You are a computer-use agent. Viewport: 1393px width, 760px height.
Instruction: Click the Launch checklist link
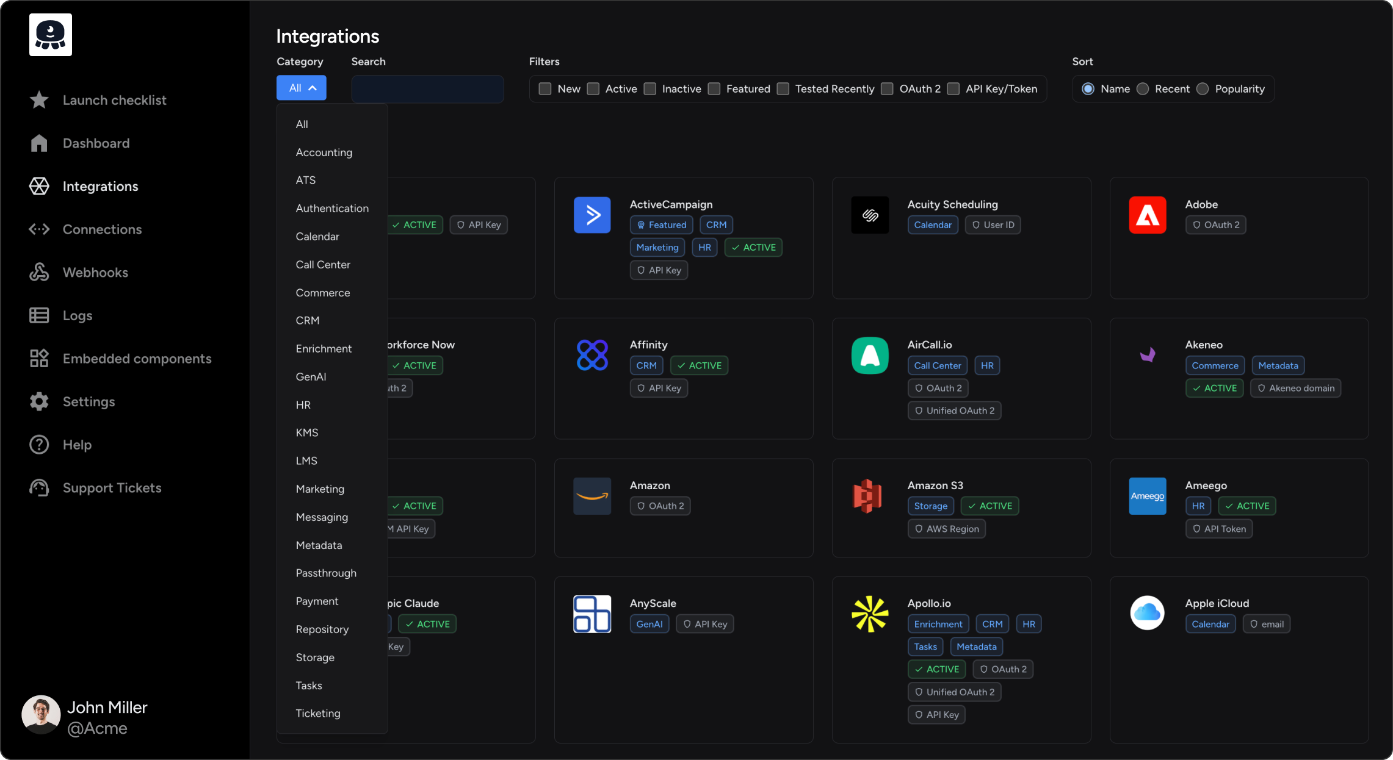pyautogui.click(x=39, y=99)
